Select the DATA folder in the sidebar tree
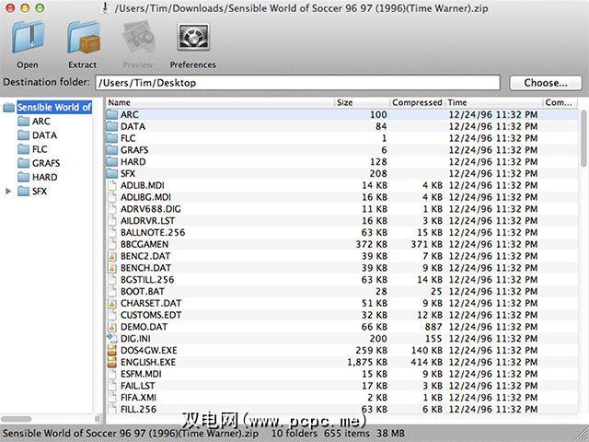Viewport: 589px width, 442px height. tap(44, 135)
